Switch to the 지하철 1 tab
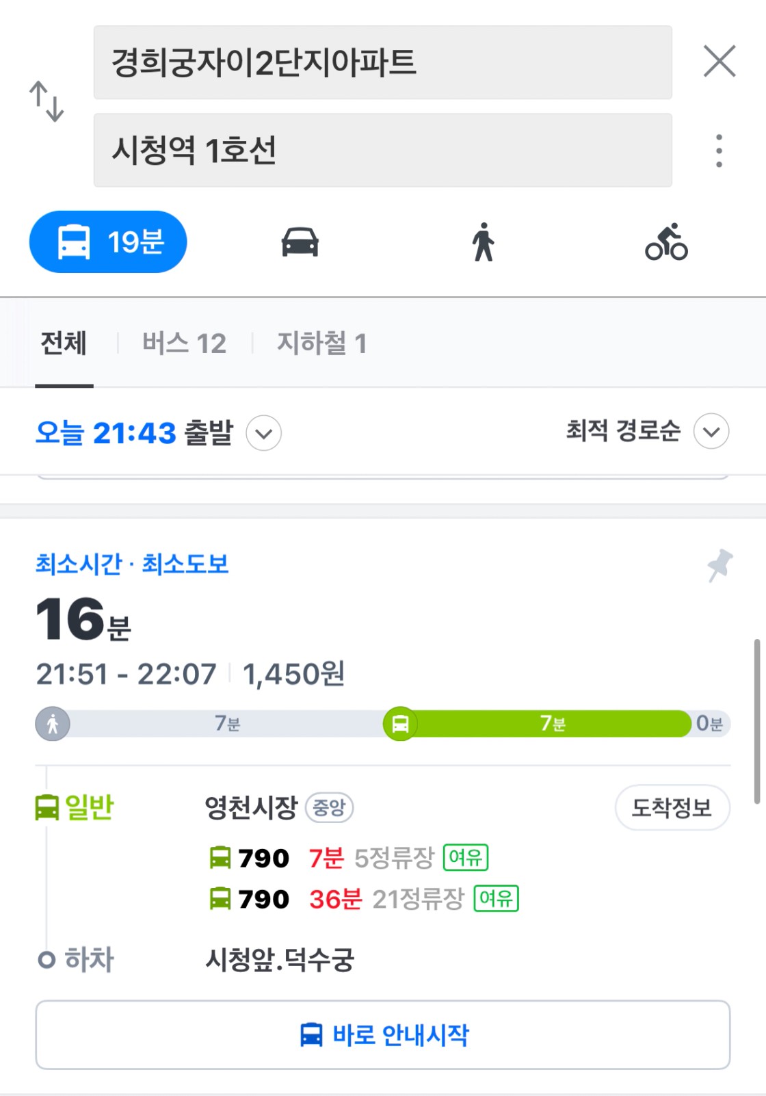The height and width of the screenshot is (1096, 766). pos(321,343)
